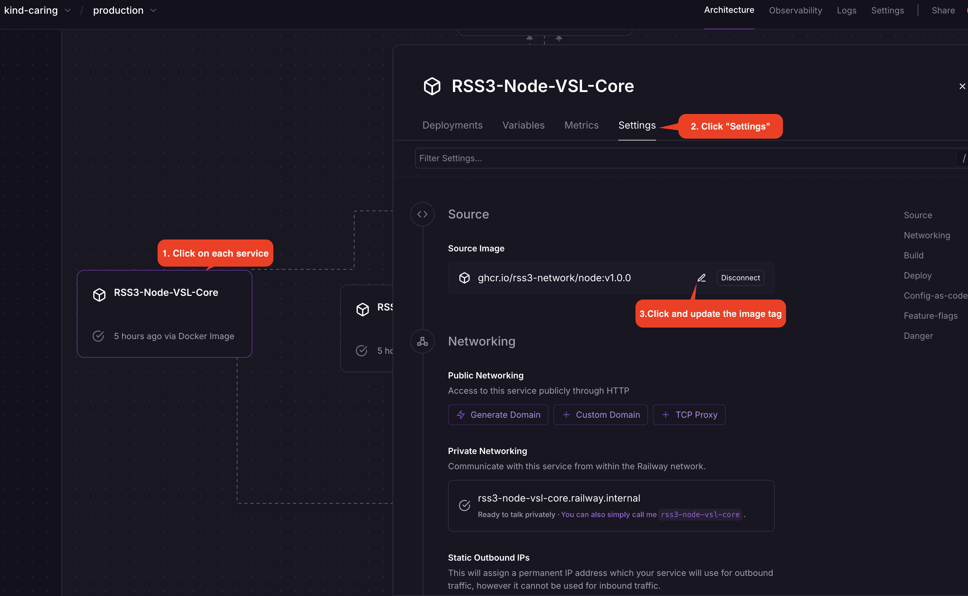Jump to Deploy in the settings sidebar
This screenshot has width=968, height=596.
(917, 275)
